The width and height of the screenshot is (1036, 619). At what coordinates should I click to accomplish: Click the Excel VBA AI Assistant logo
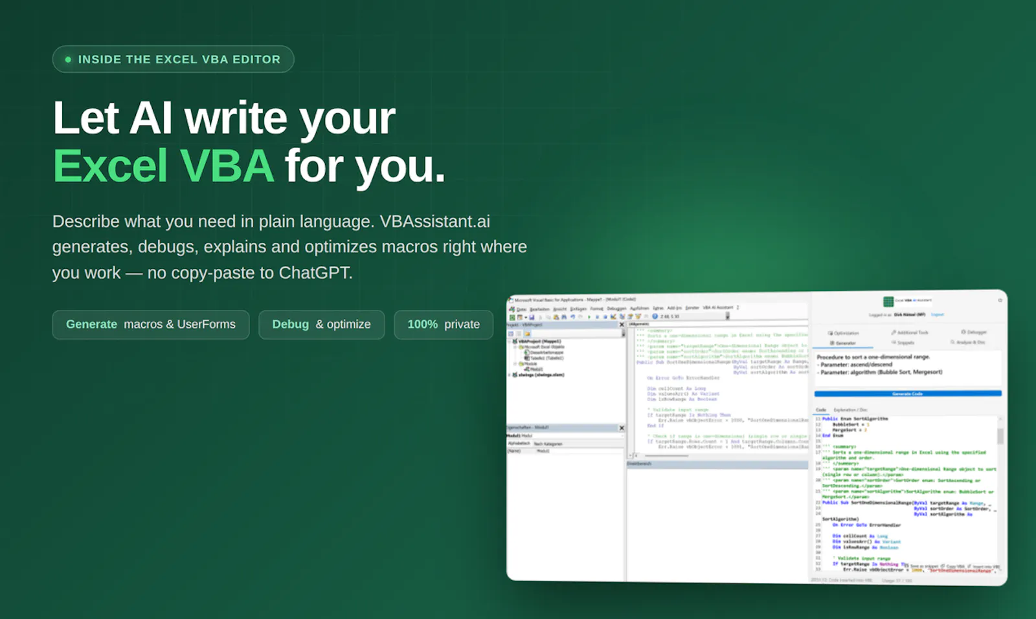click(907, 301)
